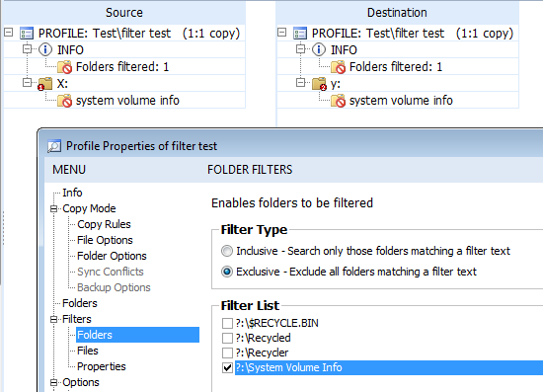Image resolution: width=543 pixels, height=392 pixels.
Task: Collapse the Options menu branch
Action: point(54,383)
